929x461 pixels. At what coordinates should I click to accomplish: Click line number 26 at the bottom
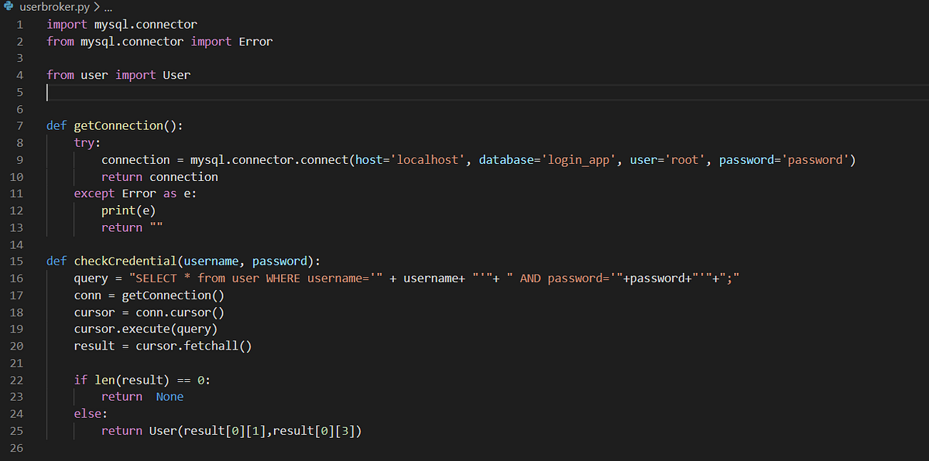pyautogui.click(x=16, y=447)
